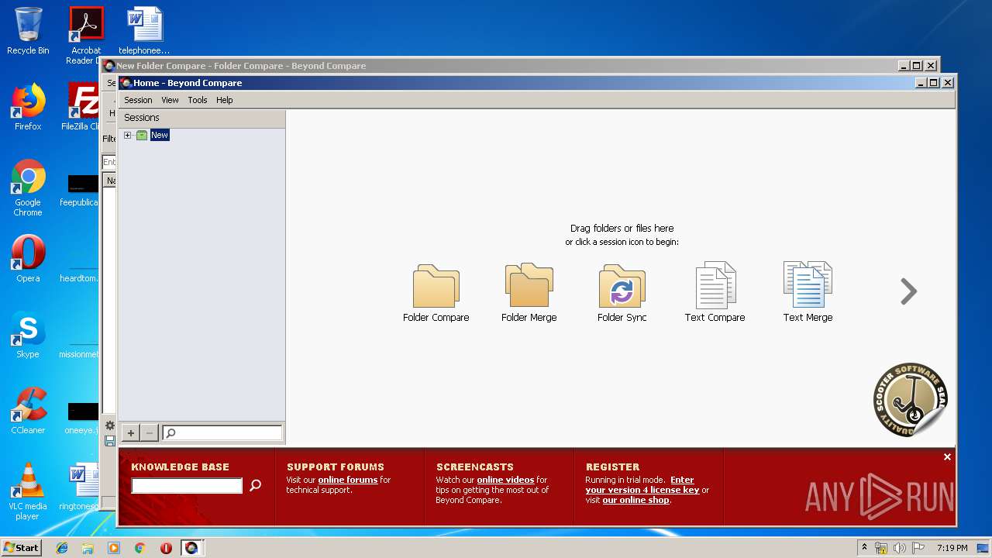The height and width of the screenshot is (558, 992).
Task: Open the Session menu
Action: (x=138, y=100)
